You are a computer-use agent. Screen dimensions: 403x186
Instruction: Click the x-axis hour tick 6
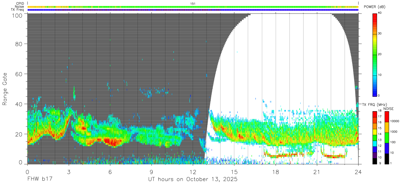(x=110, y=172)
